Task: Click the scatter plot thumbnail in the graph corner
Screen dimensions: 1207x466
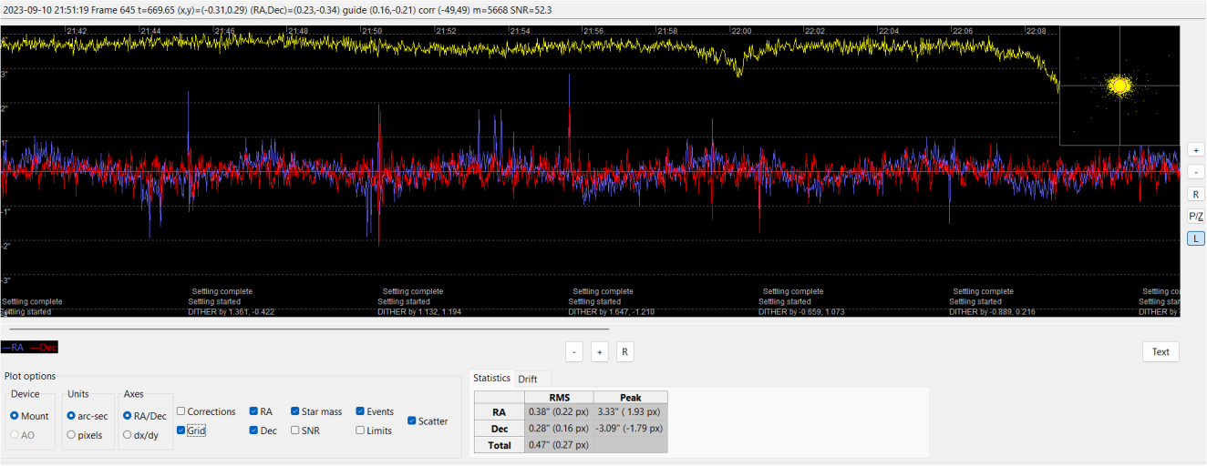Action: pos(1119,86)
